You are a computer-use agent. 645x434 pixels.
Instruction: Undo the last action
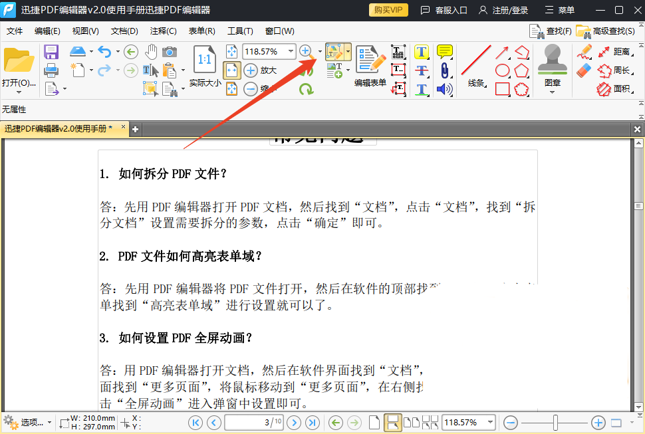(x=104, y=52)
